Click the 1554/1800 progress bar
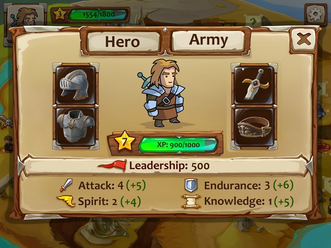331x248 pixels. click(x=98, y=14)
